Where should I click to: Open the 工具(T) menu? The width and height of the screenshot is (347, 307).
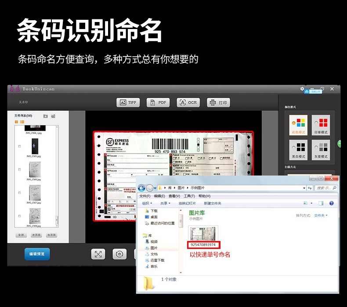pyautogui.click(x=189, y=196)
